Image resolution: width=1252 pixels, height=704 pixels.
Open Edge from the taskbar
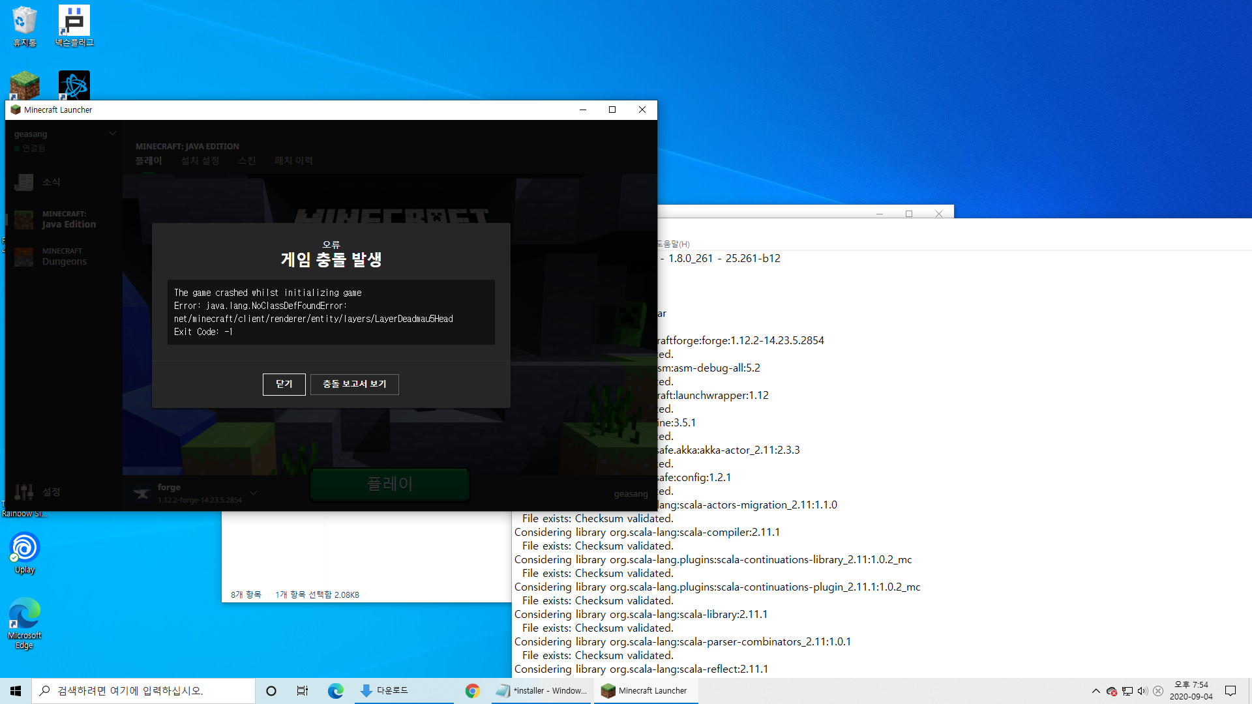coord(335,691)
